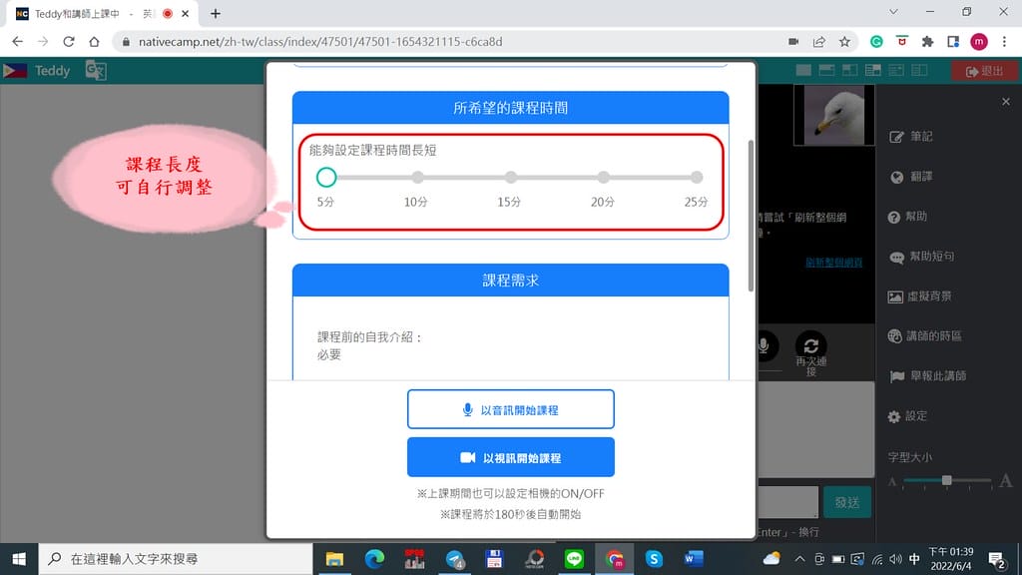
Task: Open 筆記 notes in the sidebar
Action: 911,136
